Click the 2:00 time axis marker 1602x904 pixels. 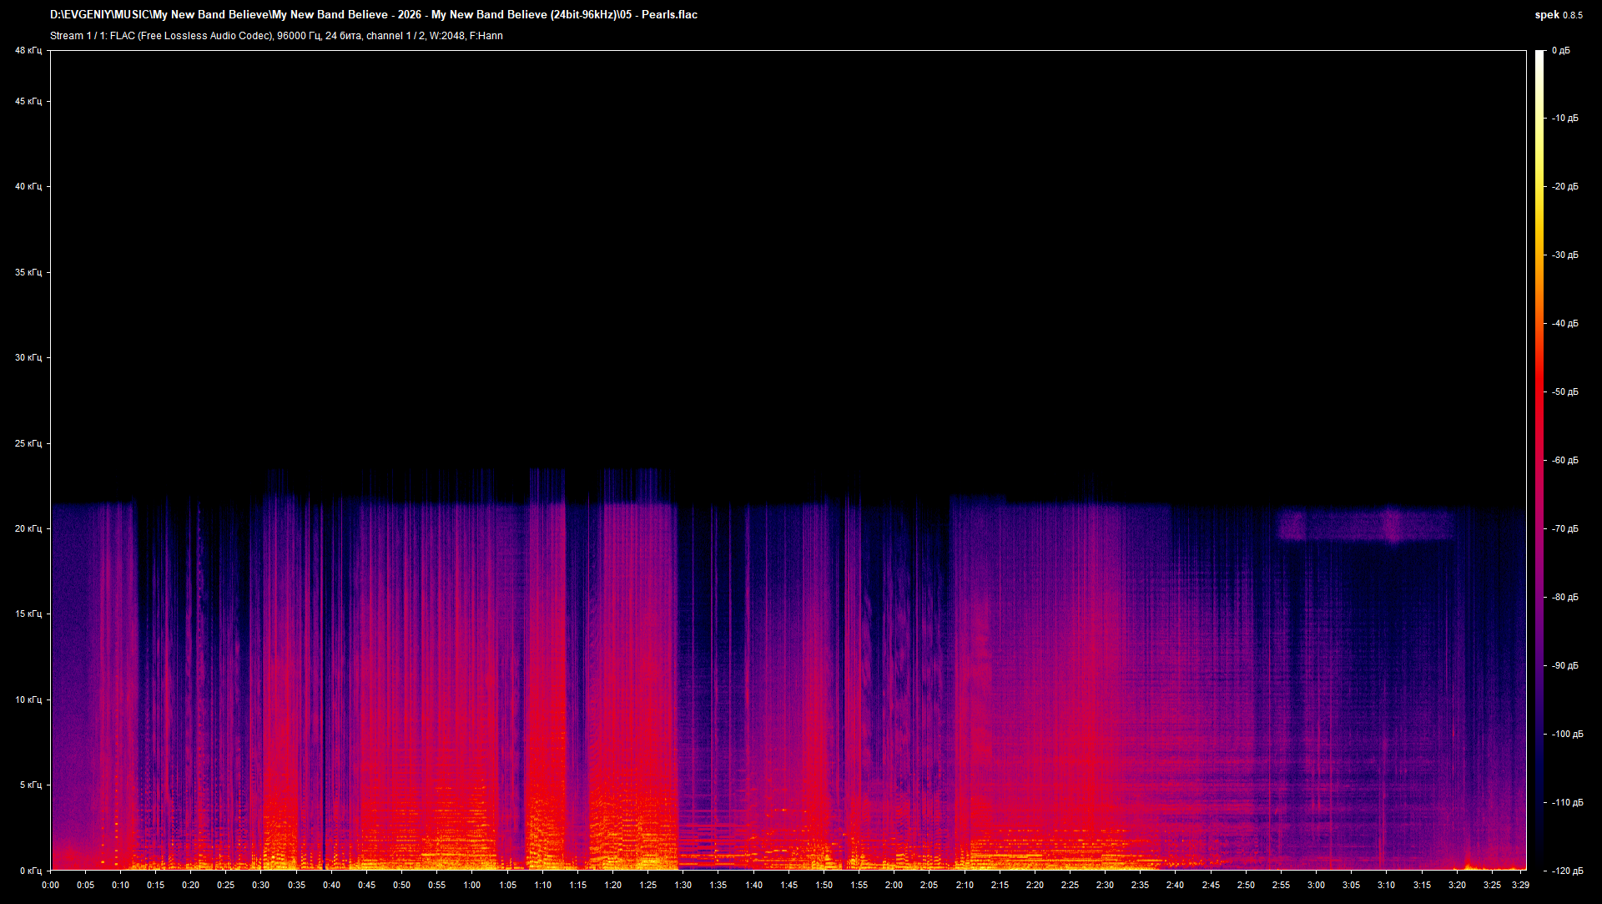894,885
